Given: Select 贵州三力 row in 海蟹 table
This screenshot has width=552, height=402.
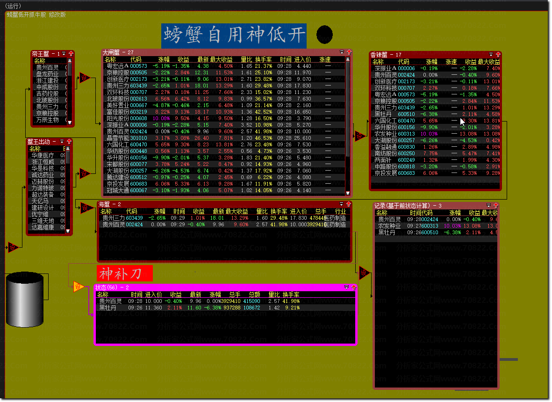Looking at the screenshot, I should click(225, 218).
